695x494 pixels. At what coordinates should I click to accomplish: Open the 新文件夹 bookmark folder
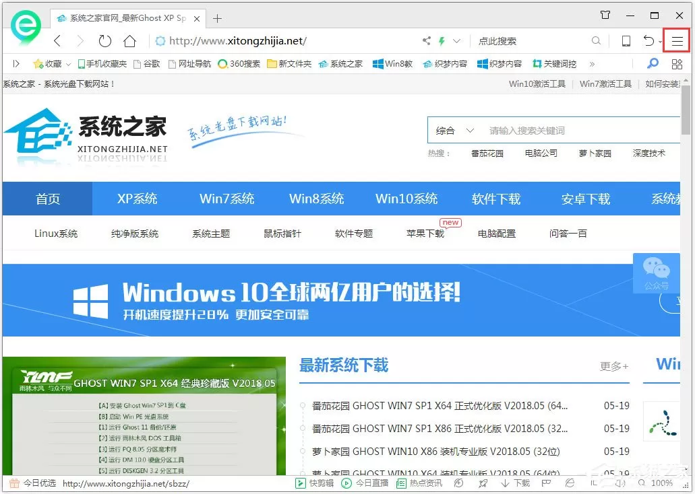point(289,64)
